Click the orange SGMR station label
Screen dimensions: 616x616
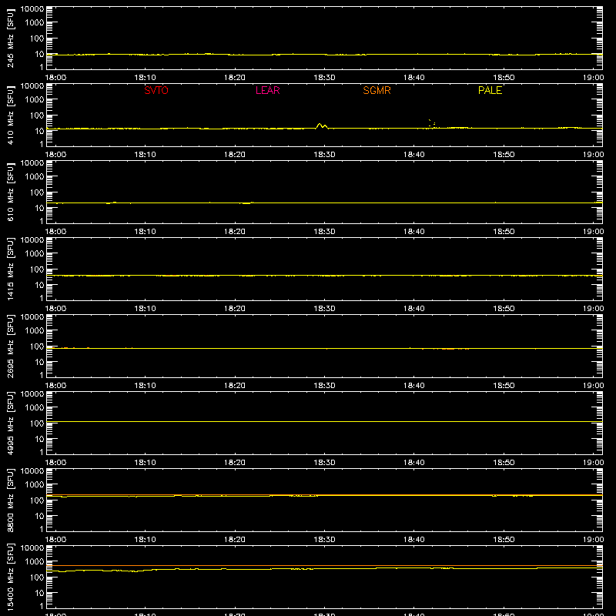tap(377, 90)
